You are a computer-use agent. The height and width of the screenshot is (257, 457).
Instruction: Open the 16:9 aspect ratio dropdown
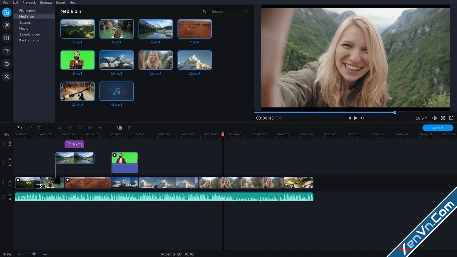click(421, 118)
